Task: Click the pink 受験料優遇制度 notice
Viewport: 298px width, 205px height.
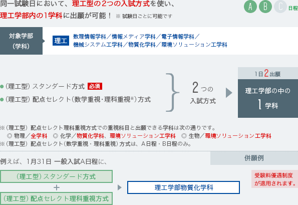Action: [274, 179]
